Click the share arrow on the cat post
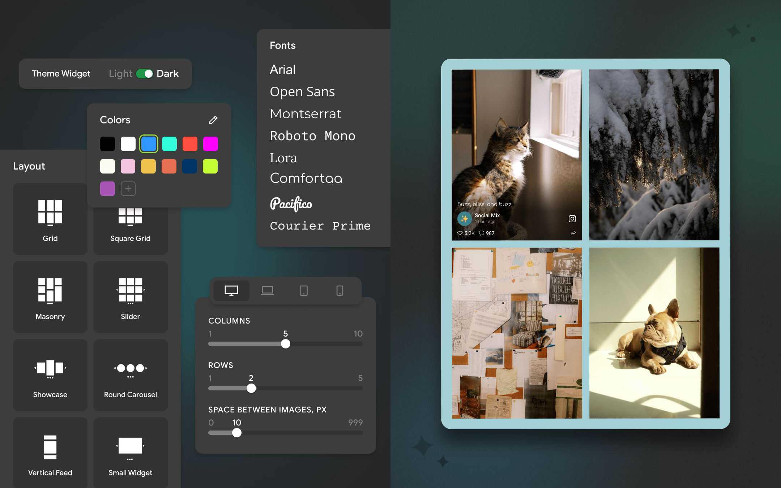The image size is (781, 488). coord(573,233)
